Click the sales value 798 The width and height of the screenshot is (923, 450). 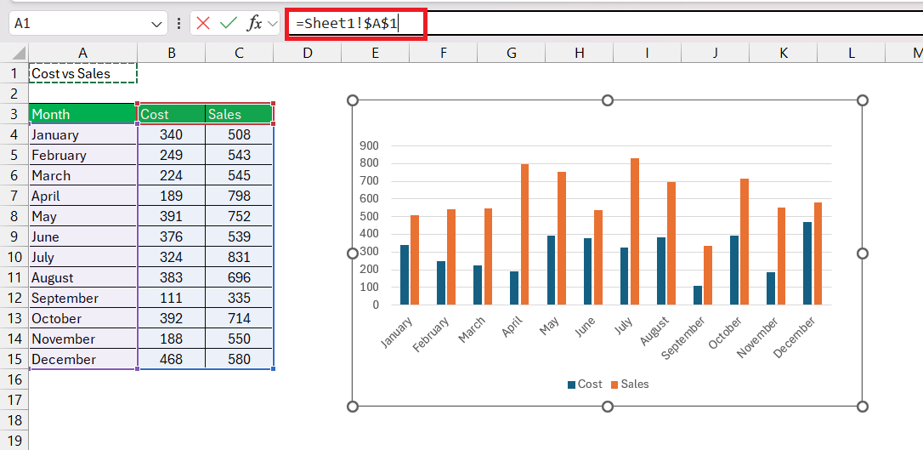coord(239,196)
